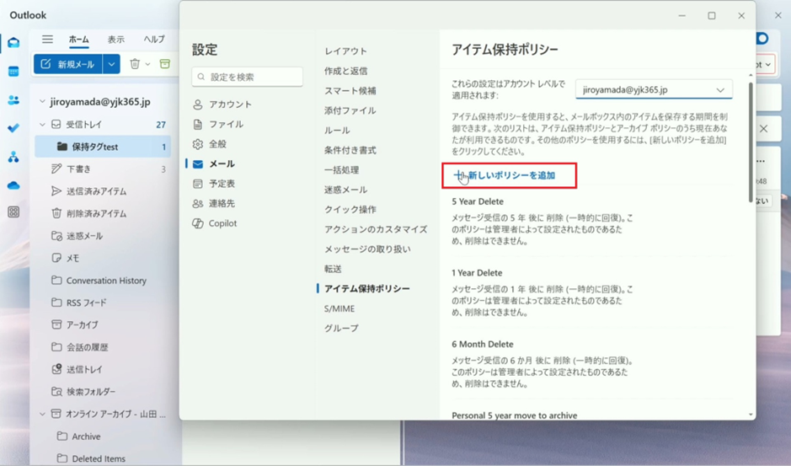Select the Forwarding settings item
791x466 pixels.
[333, 269]
